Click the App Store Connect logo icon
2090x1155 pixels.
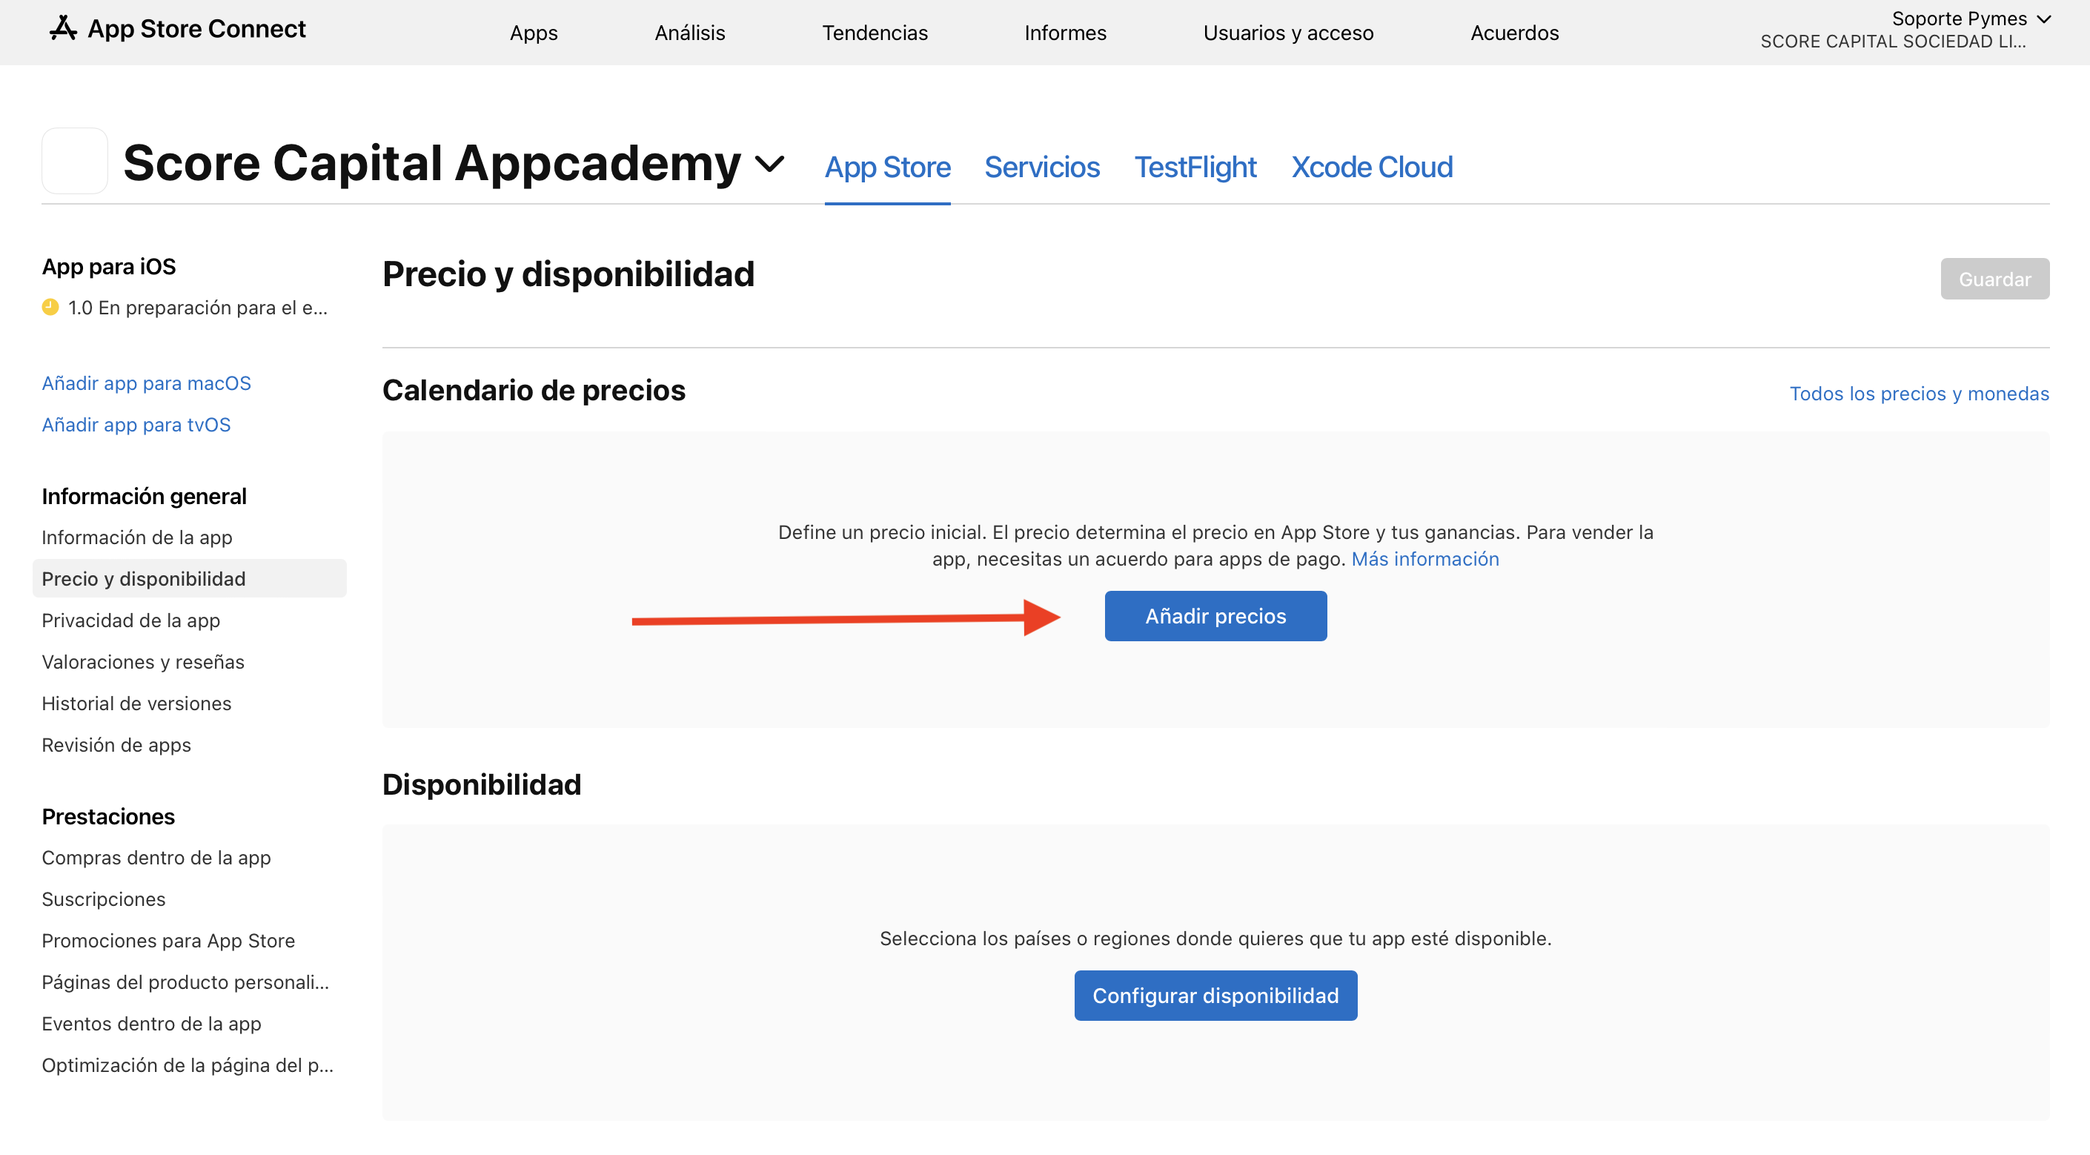click(x=63, y=27)
